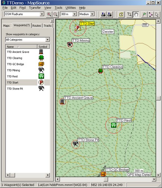Click waypoint list scroll left arrow

point(8,175)
